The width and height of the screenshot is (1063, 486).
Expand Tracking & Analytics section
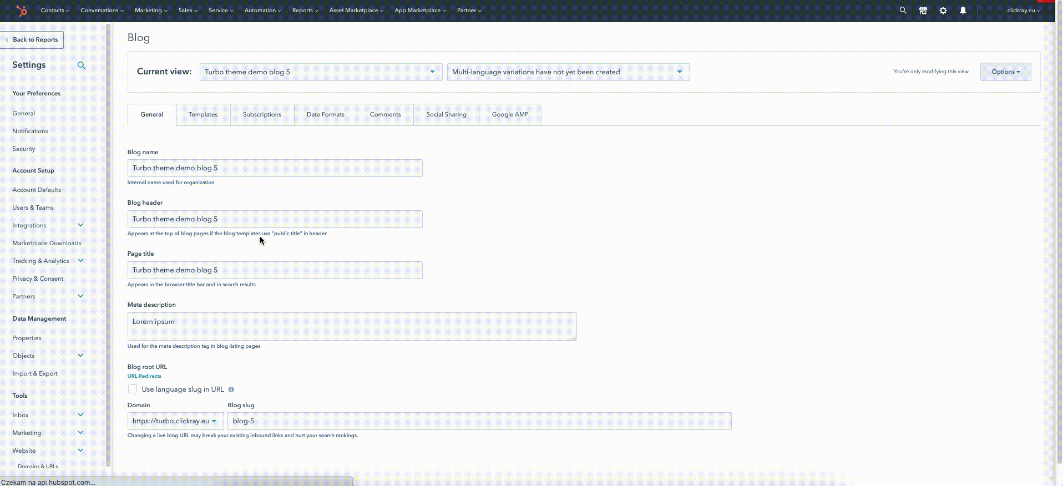(80, 260)
